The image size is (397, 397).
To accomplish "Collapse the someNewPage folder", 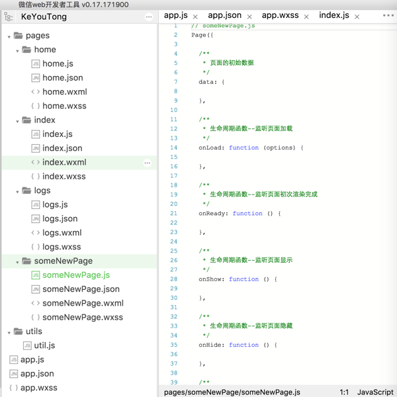I will tap(17, 262).
